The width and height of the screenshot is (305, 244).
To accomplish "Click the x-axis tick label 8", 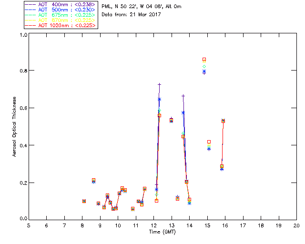I will pos(82,225).
